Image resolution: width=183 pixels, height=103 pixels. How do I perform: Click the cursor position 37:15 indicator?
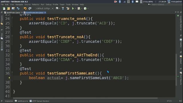[x=169, y=101]
